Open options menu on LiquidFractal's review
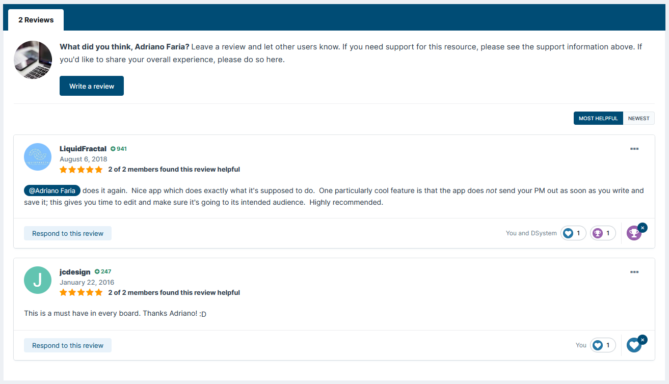Viewport: 669px width, 384px height. coord(634,149)
